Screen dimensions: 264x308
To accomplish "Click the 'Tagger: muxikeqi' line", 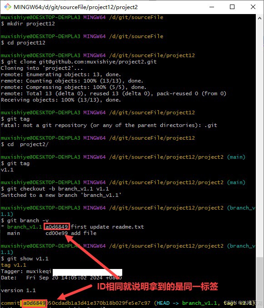I will pyautogui.click(x=26, y=271).
